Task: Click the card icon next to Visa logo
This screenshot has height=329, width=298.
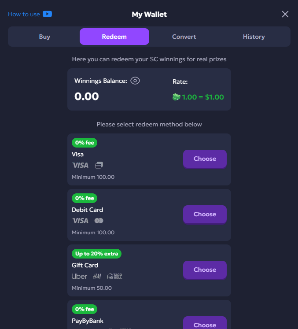Action: (99, 165)
